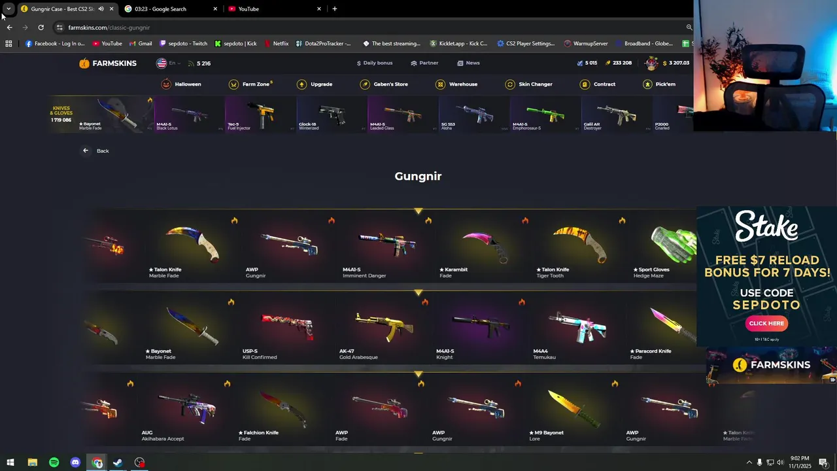The height and width of the screenshot is (471, 837).
Task: Click the browser reload icon
Action: [41, 27]
